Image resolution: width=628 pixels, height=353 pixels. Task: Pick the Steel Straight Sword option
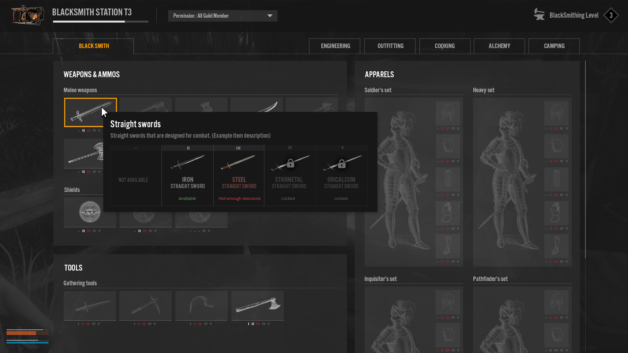[239, 176]
